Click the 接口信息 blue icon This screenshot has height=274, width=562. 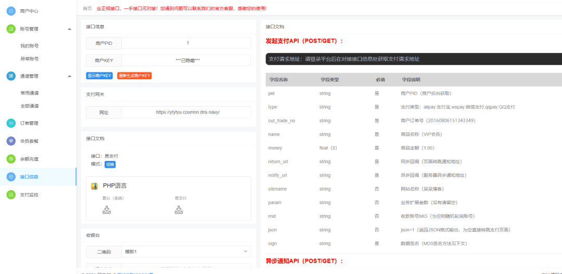[11, 177]
